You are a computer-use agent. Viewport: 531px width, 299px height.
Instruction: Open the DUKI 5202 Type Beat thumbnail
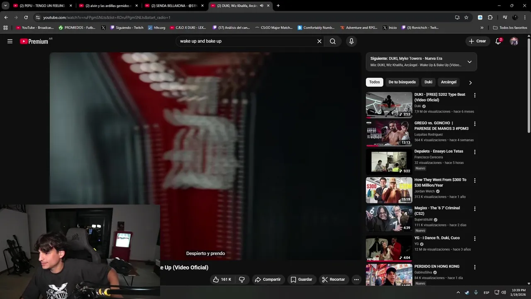pos(389,105)
